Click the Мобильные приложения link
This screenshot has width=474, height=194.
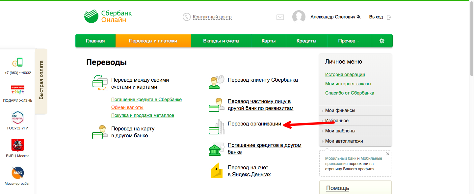point(354,161)
